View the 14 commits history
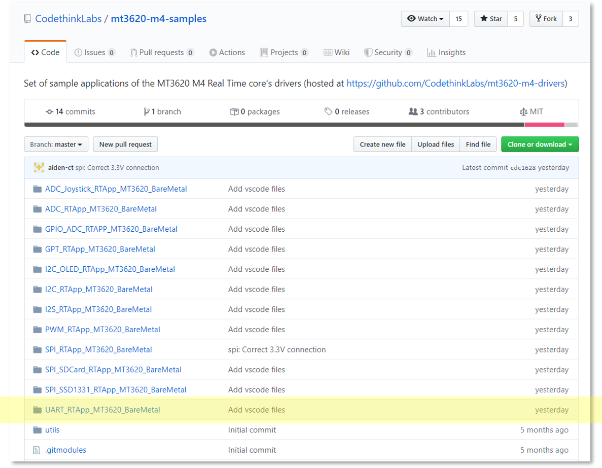This screenshot has height=468, width=602. click(70, 112)
